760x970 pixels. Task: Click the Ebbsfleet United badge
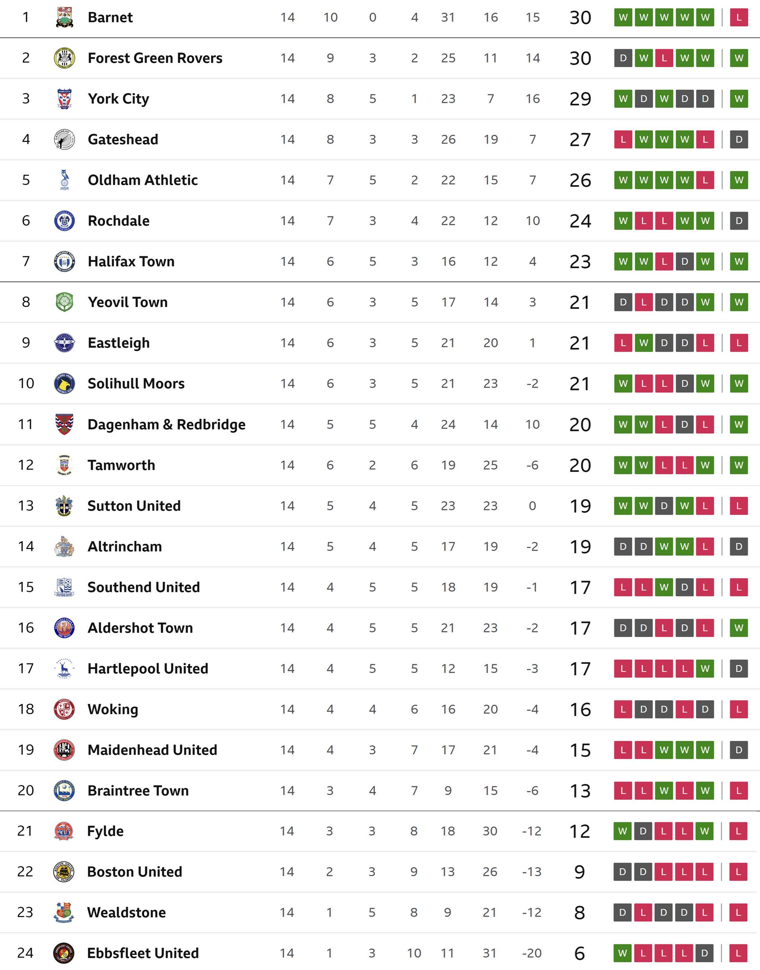click(x=64, y=953)
